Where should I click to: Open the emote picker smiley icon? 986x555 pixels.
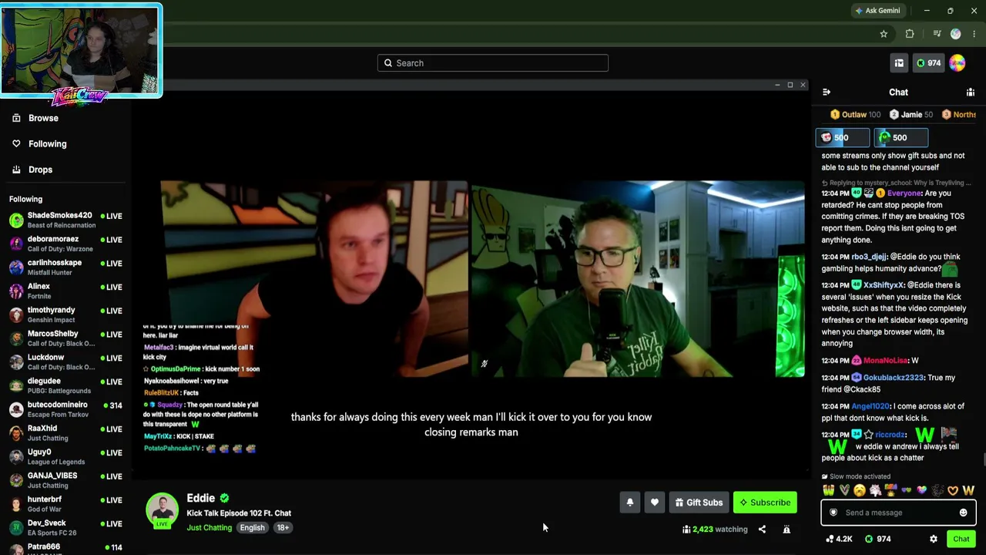[x=963, y=513]
